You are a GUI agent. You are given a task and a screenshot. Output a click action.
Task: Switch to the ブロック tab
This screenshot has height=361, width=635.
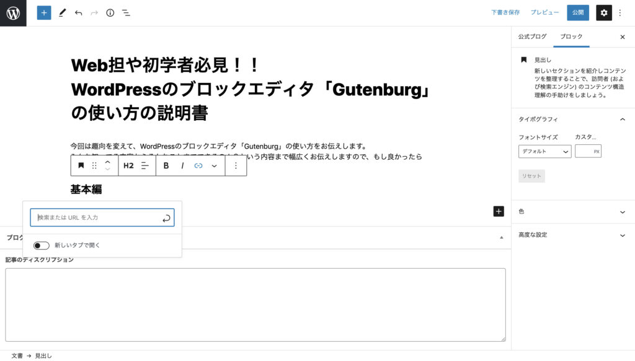tap(571, 37)
